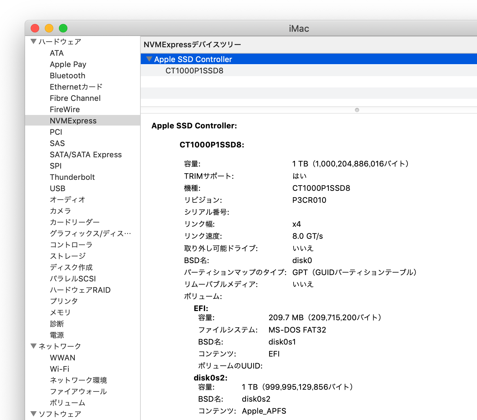Click the BSD name value disk0s1
This screenshot has height=420, width=477.
tap(282, 342)
